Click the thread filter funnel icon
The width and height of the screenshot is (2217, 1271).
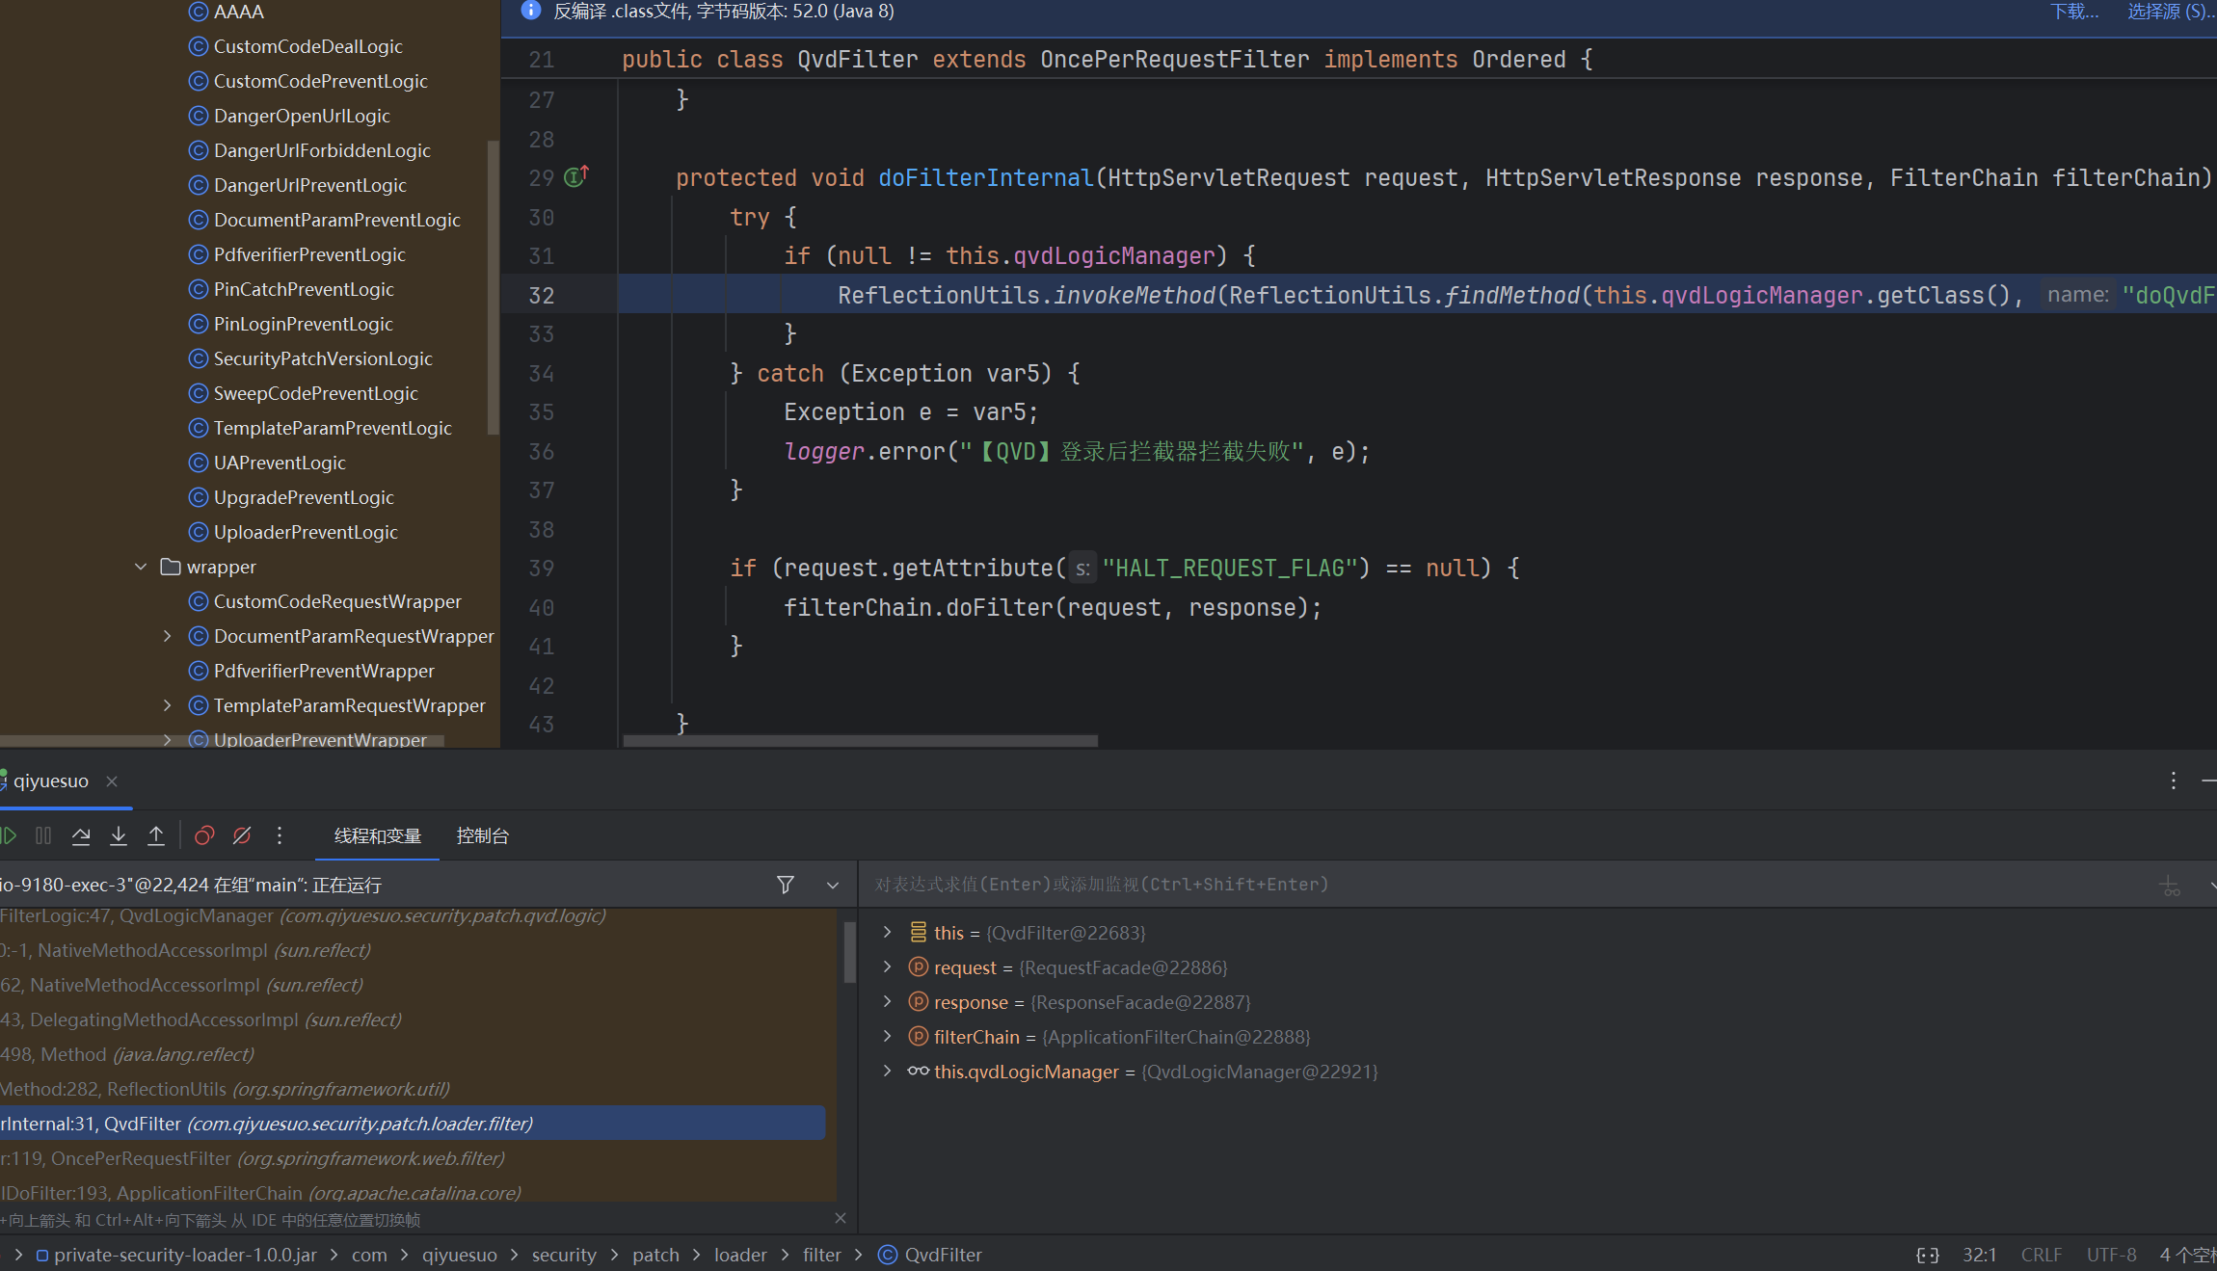pyautogui.click(x=786, y=885)
